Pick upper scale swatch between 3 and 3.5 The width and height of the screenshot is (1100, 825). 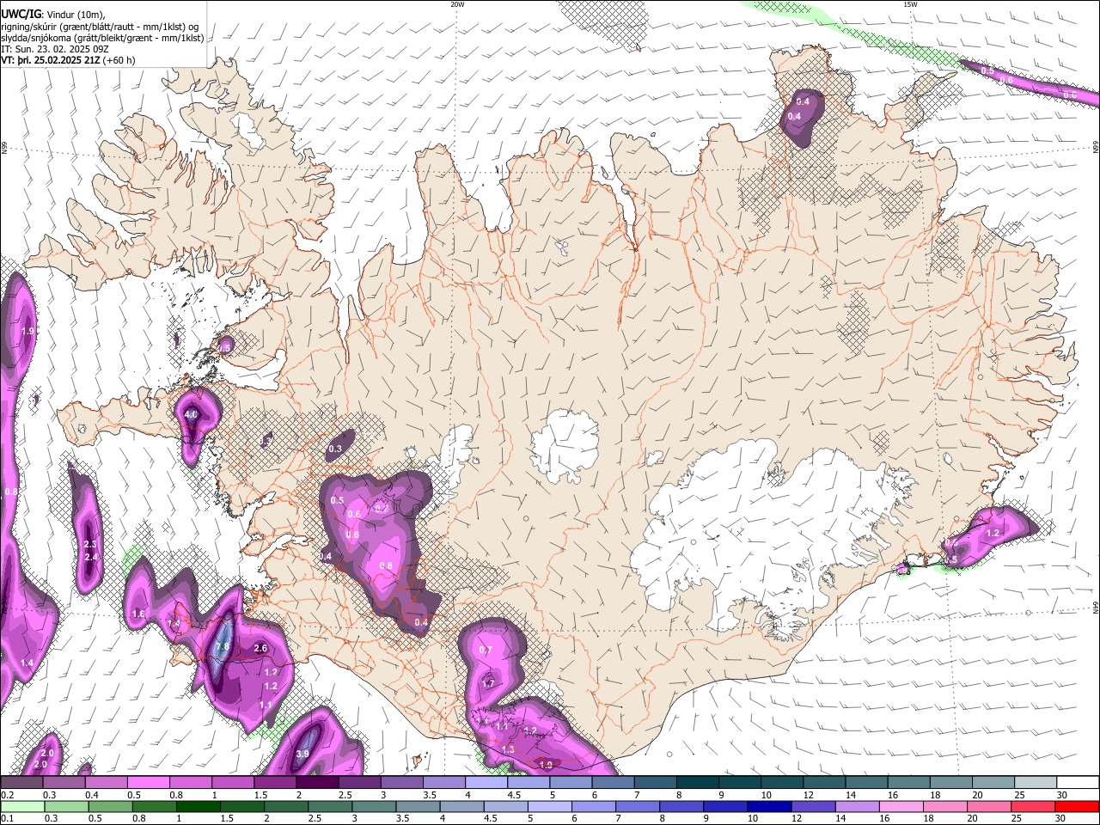[x=402, y=782]
